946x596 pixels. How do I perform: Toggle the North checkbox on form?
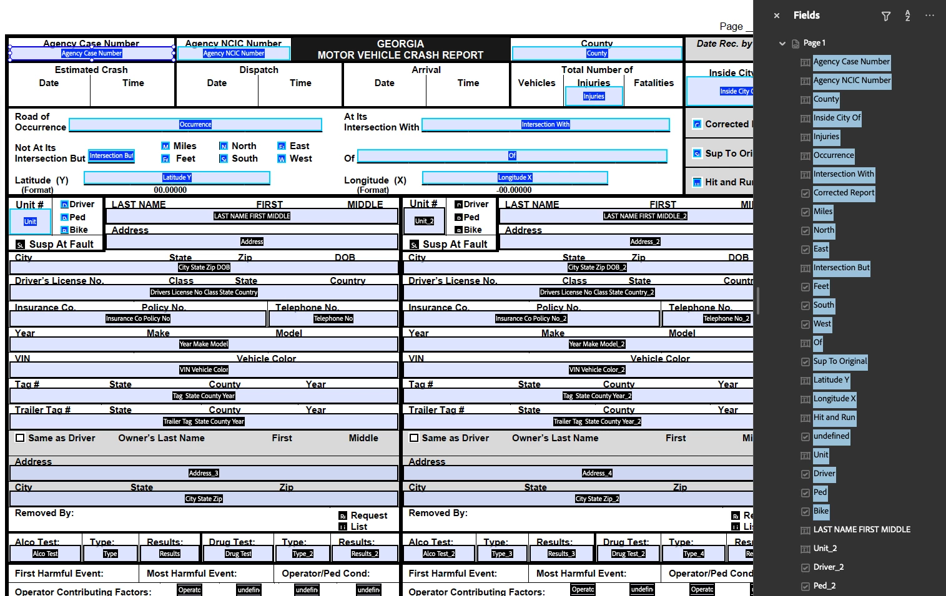224,146
